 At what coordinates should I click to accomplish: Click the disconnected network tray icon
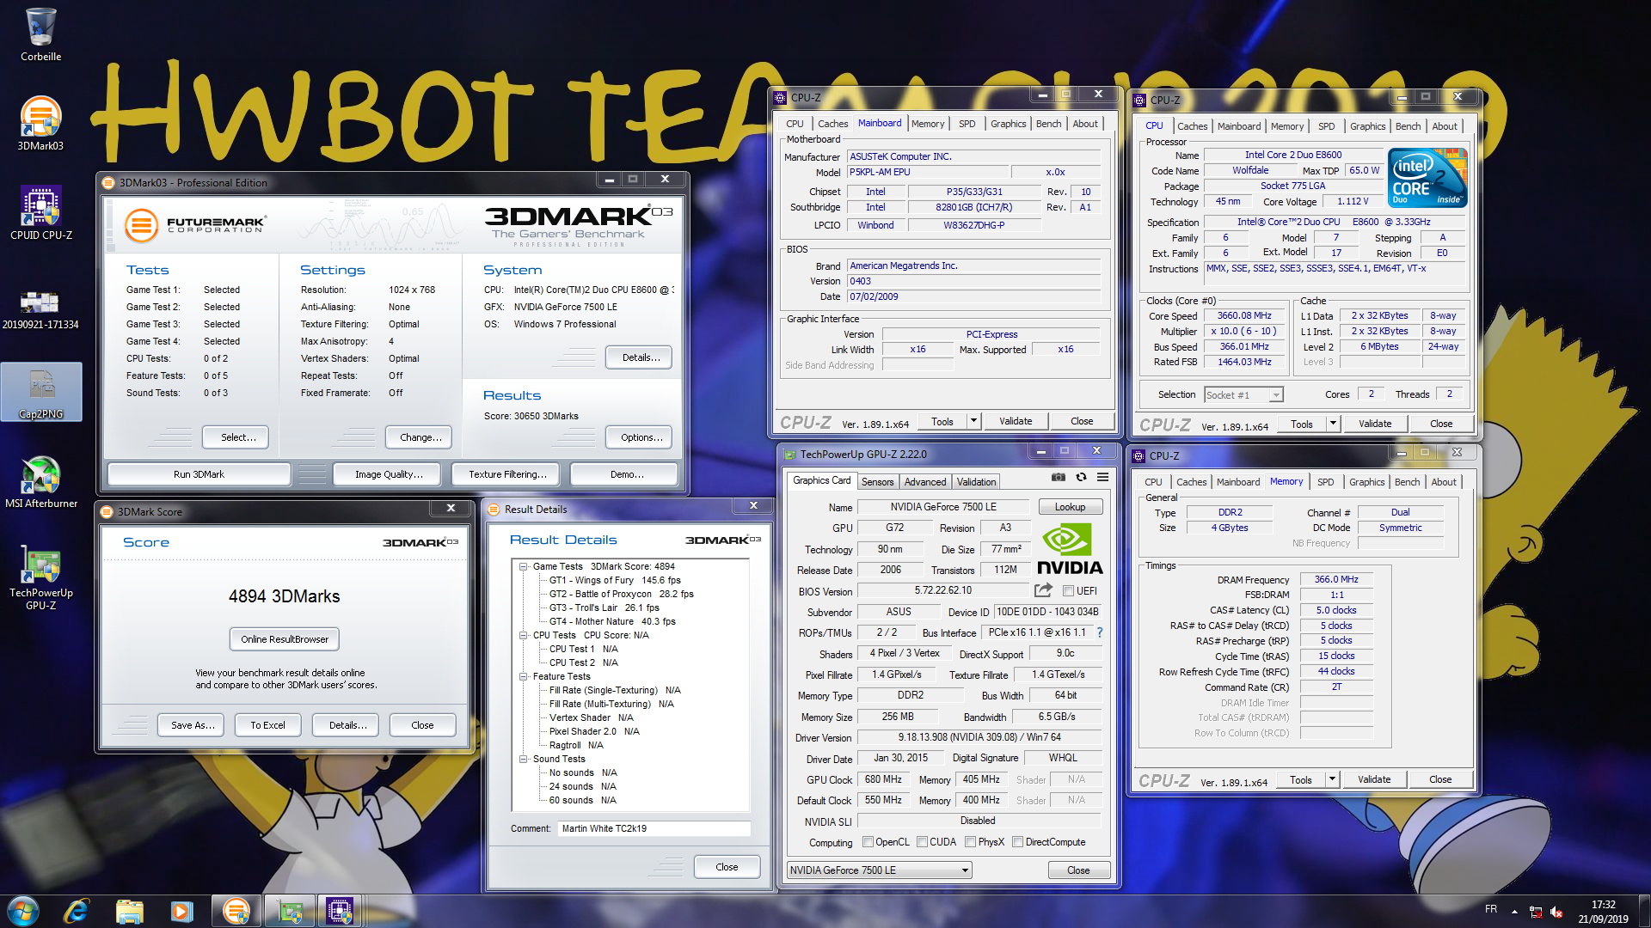1535,912
